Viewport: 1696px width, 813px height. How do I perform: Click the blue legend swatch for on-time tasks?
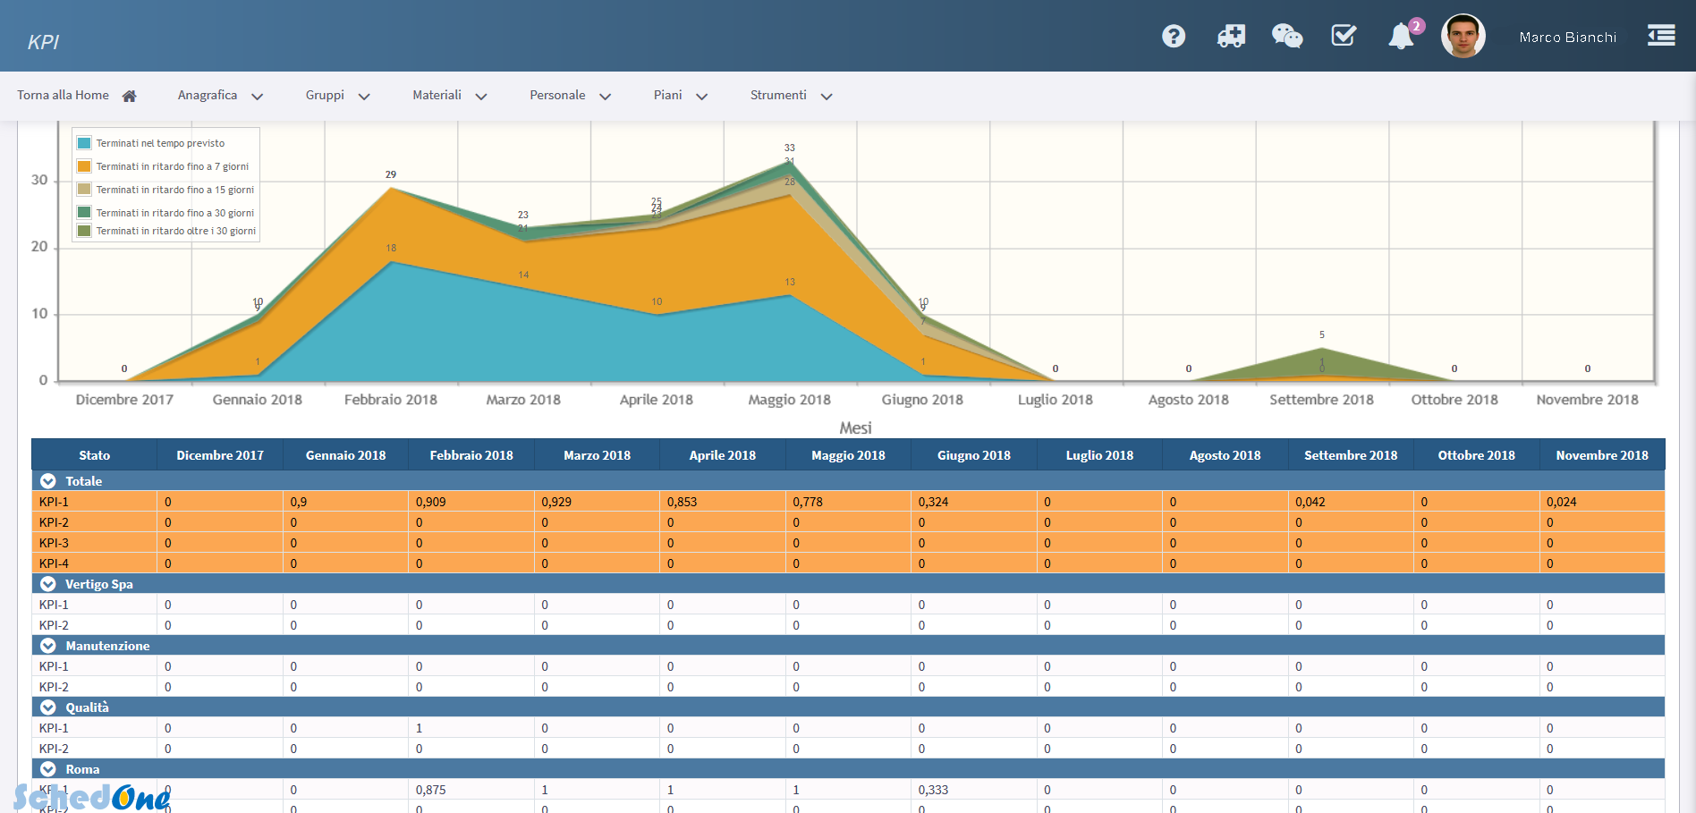tap(84, 143)
